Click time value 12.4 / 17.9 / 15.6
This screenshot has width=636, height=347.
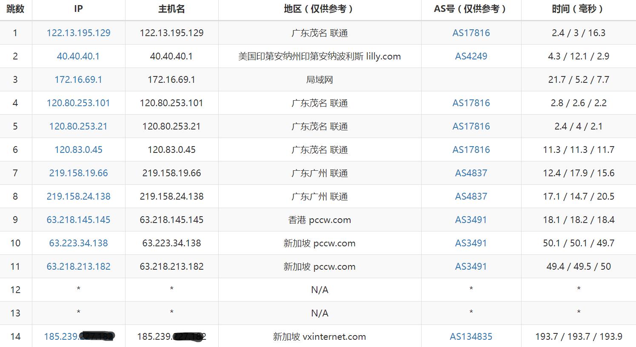point(579,173)
